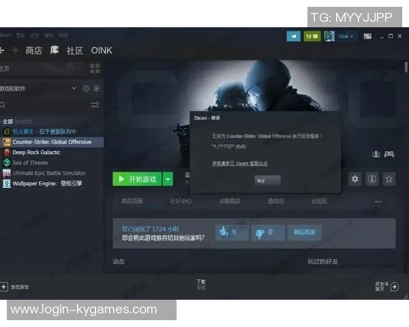Open the library filter sliders icon
The width and height of the screenshot is (409, 327).
tap(95, 105)
